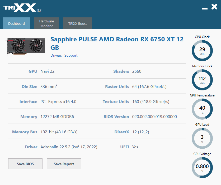Close the TRIXX window
Viewport: 221px width, 185px height.
pyautogui.click(x=214, y=7)
